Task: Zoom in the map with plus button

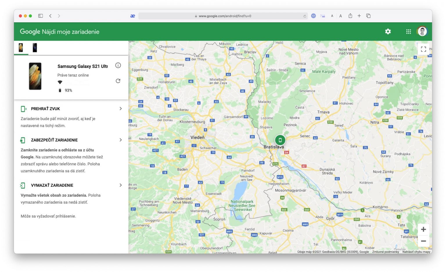Action: click(423, 229)
